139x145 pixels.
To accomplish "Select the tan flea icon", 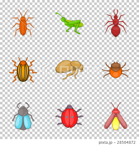I will (x=69, y=70).
